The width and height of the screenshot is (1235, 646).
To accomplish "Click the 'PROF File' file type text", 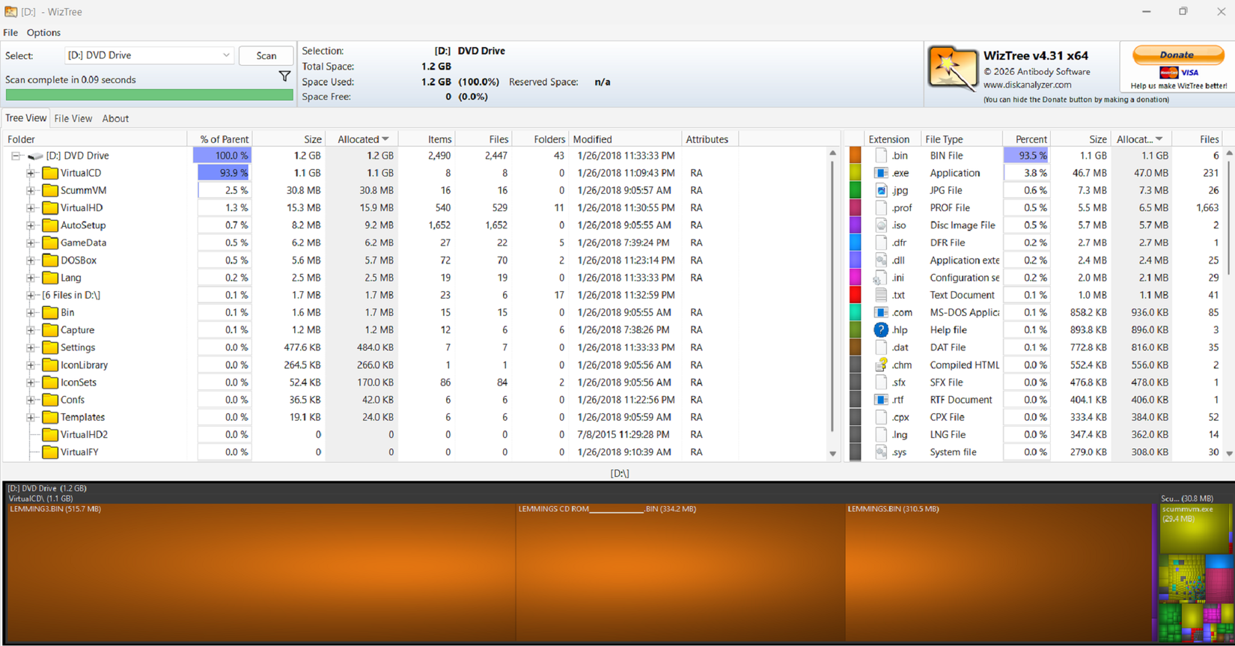I will tap(951, 208).
